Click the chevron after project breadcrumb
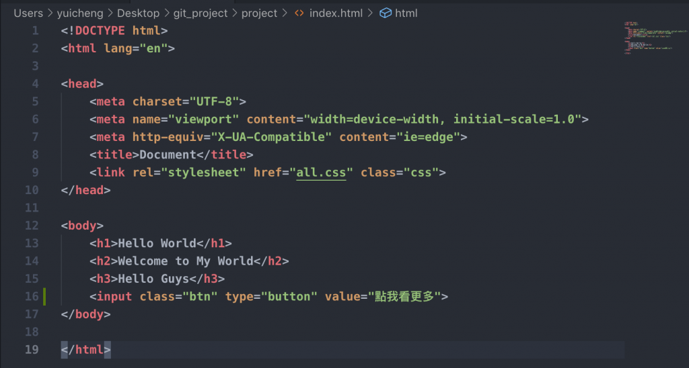Image resolution: width=689 pixels, height=368 pixels. tap(285, 13)
